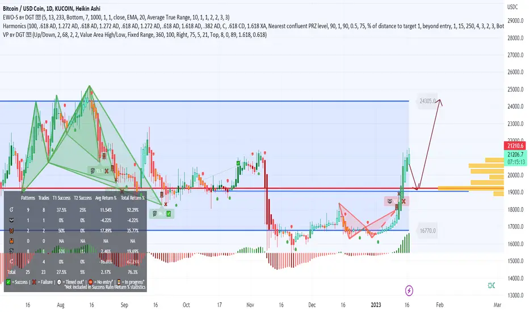529x312 pixels.
Task: Click the 17.89% average return cell
Action: (106, 231)
